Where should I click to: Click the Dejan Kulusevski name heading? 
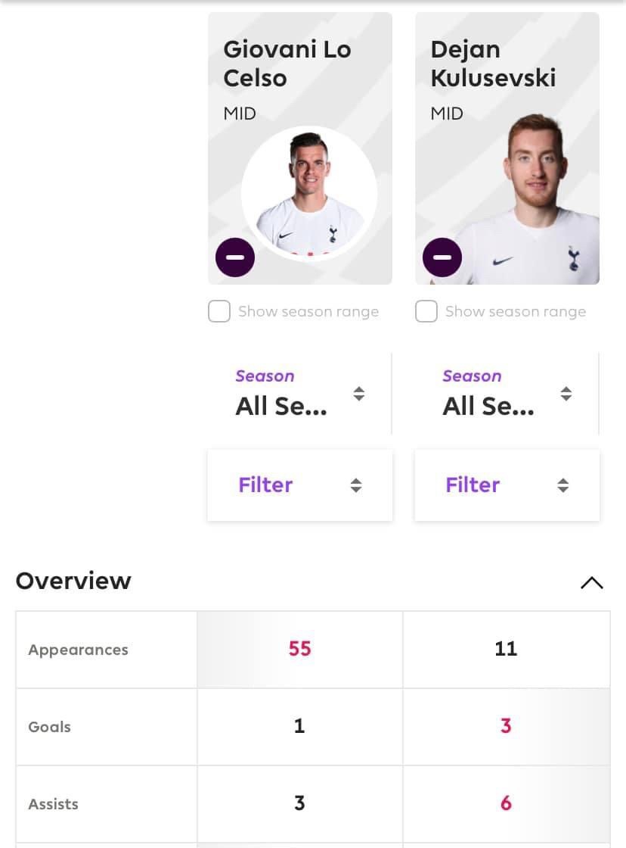click(493, 64)
